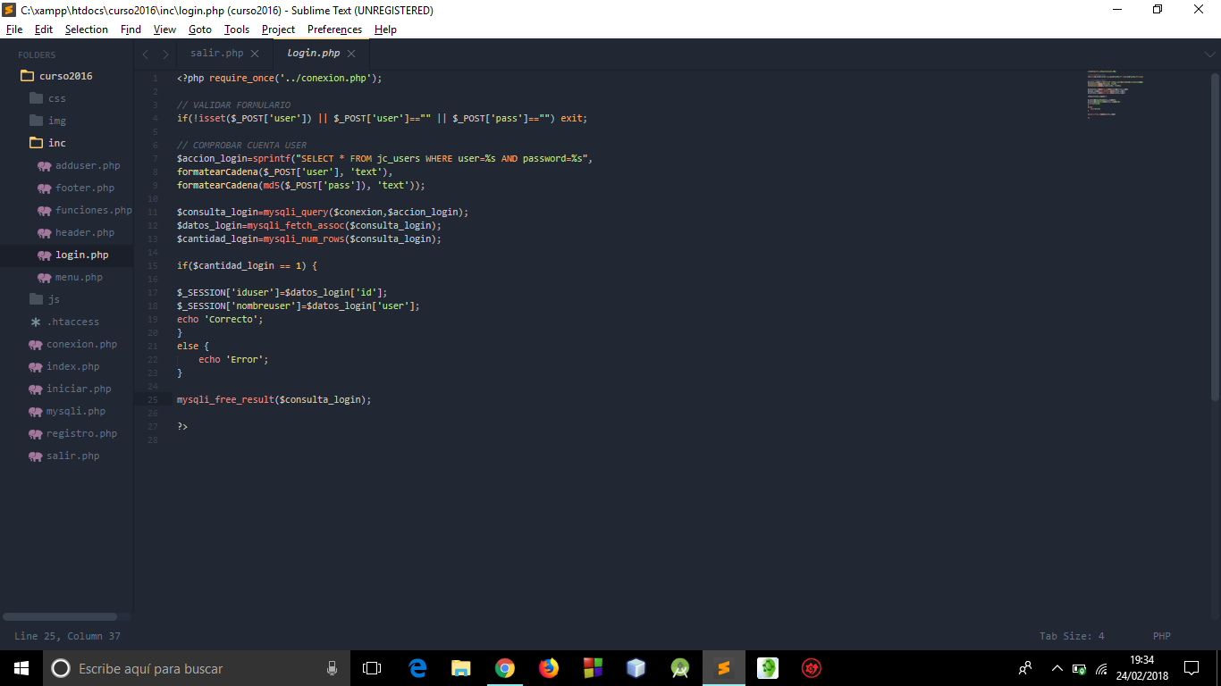
Task: Expand the js folder
Action: click(x=54, y=299)
